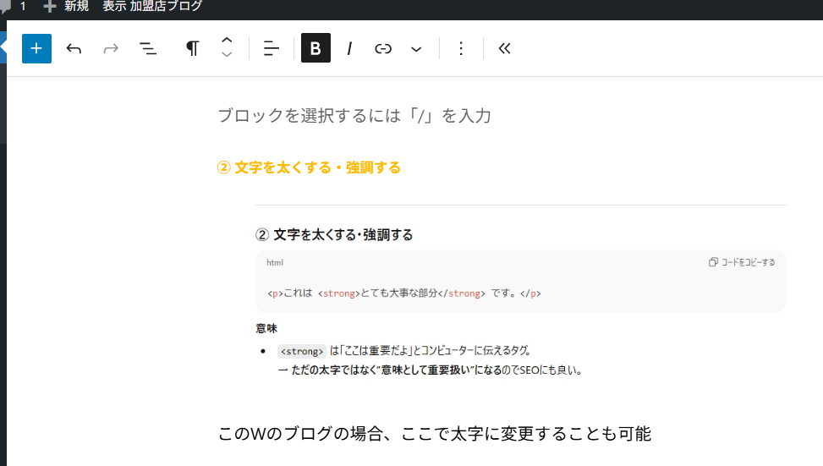Click the paragraph block type icon
The height and width of the screenshot is (466, 823).
192,49
